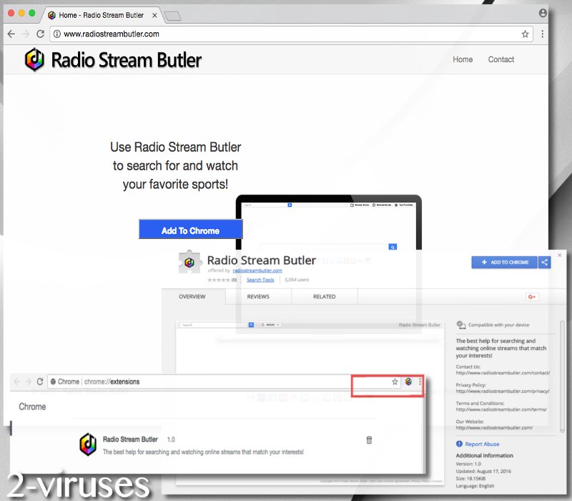Screen dimensions: 572x501
Task: Switch to the REVIEWS tab
Action: [x=259, y=296]
